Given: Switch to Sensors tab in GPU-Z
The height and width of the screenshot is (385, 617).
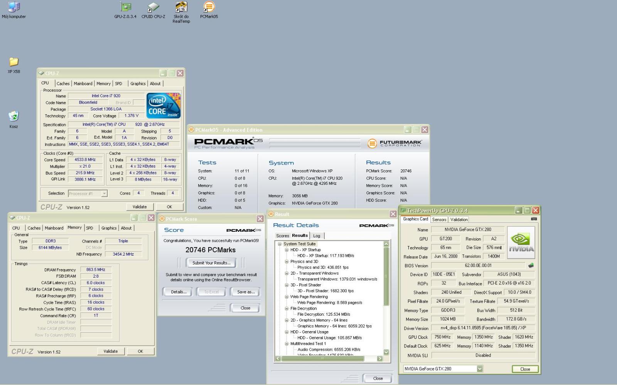Looking at the screenshot, I should (439, 219).
